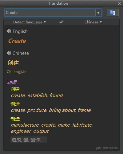Click the word 'produce'

click(37, 110)
